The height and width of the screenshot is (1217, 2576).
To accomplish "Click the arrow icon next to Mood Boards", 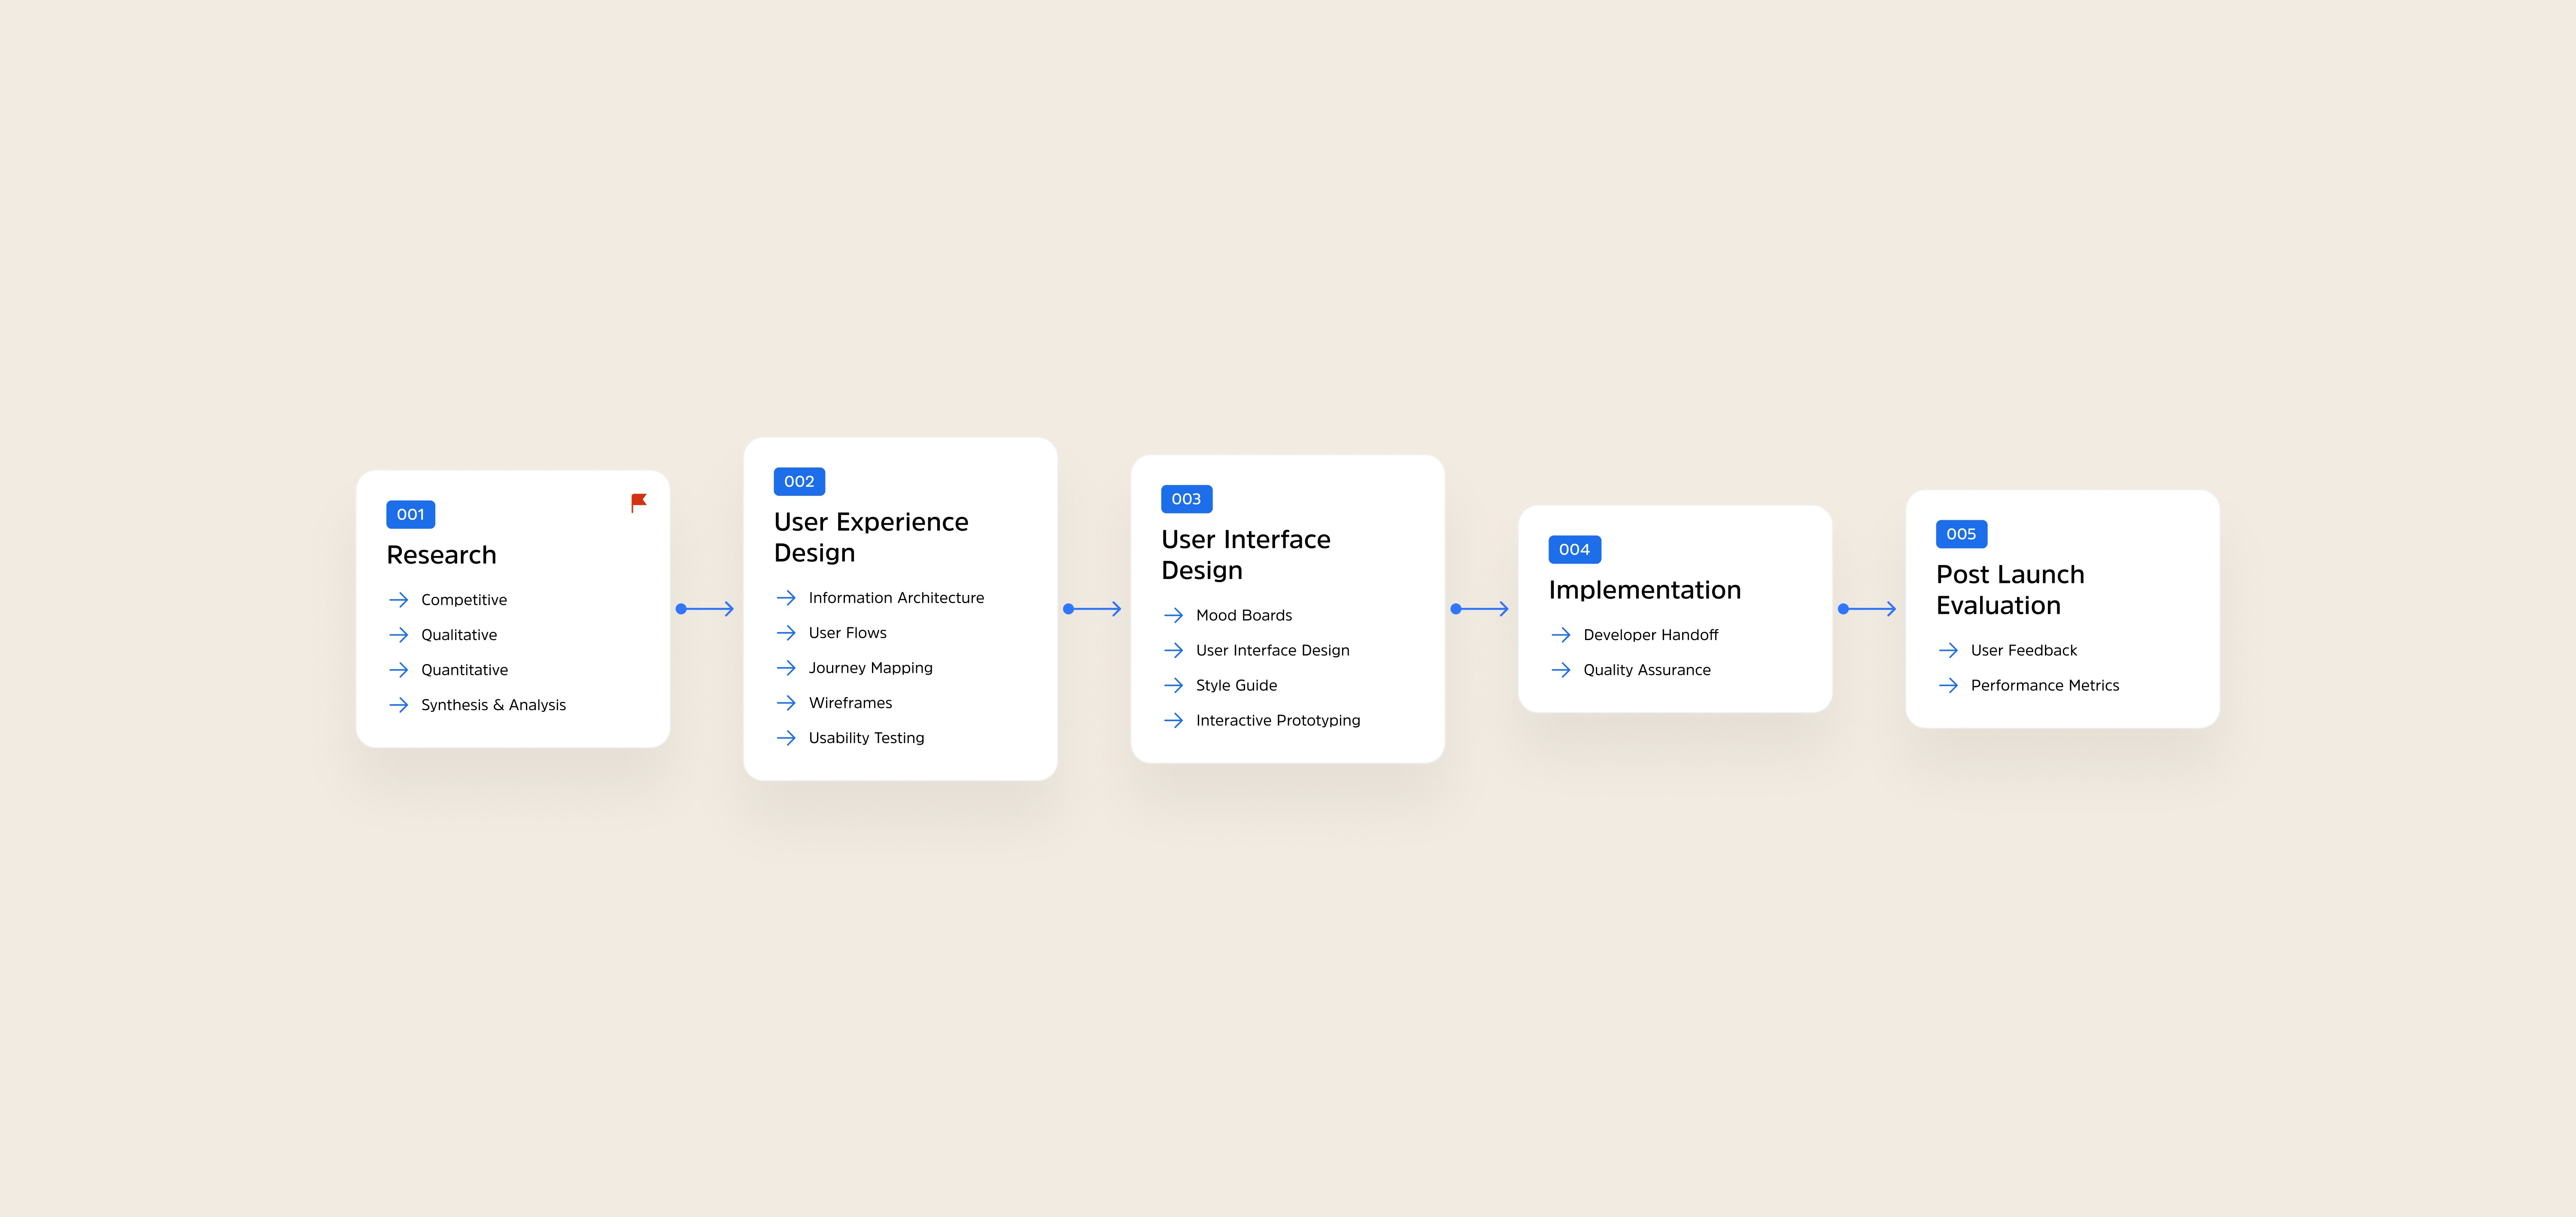I will [x=1173, y=615].
